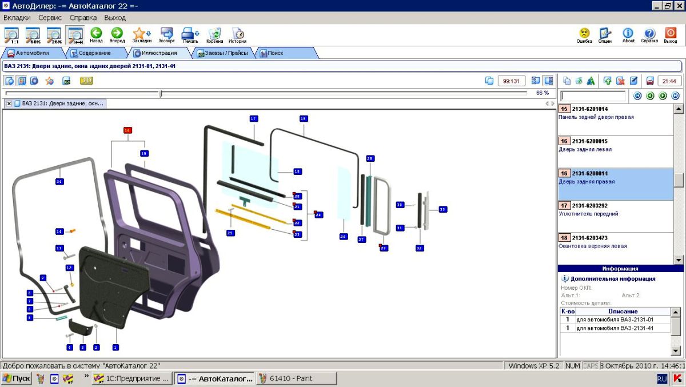Select callout 33 on the diagram
Screen dimensions: 686x387
442,209
